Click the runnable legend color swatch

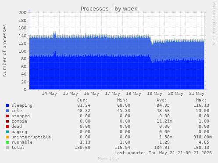7,142
